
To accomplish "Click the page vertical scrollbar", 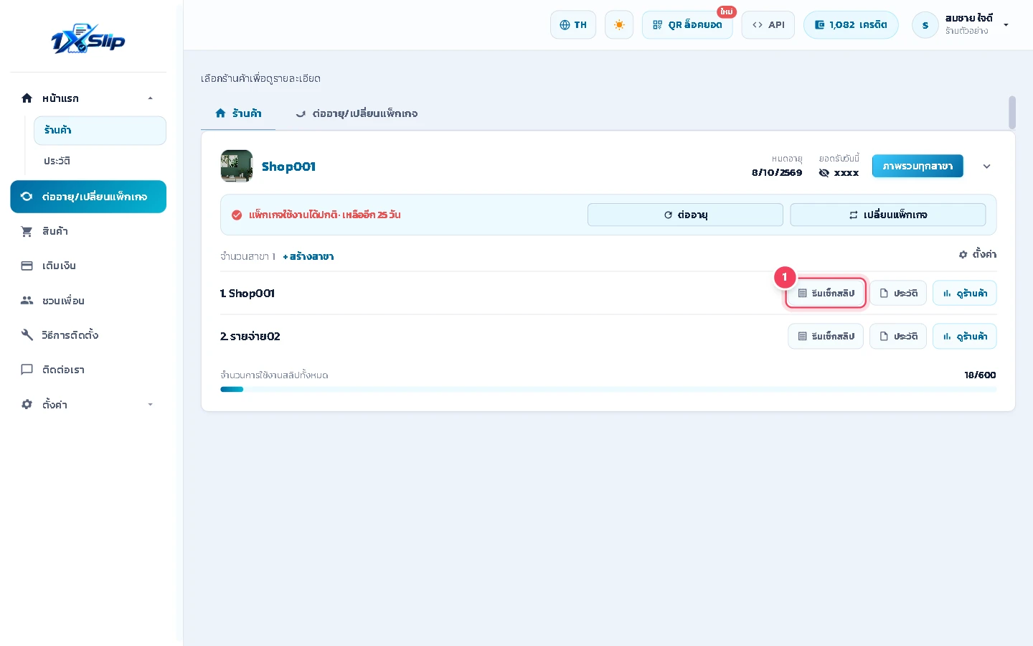I will [x=1012, y=112].
